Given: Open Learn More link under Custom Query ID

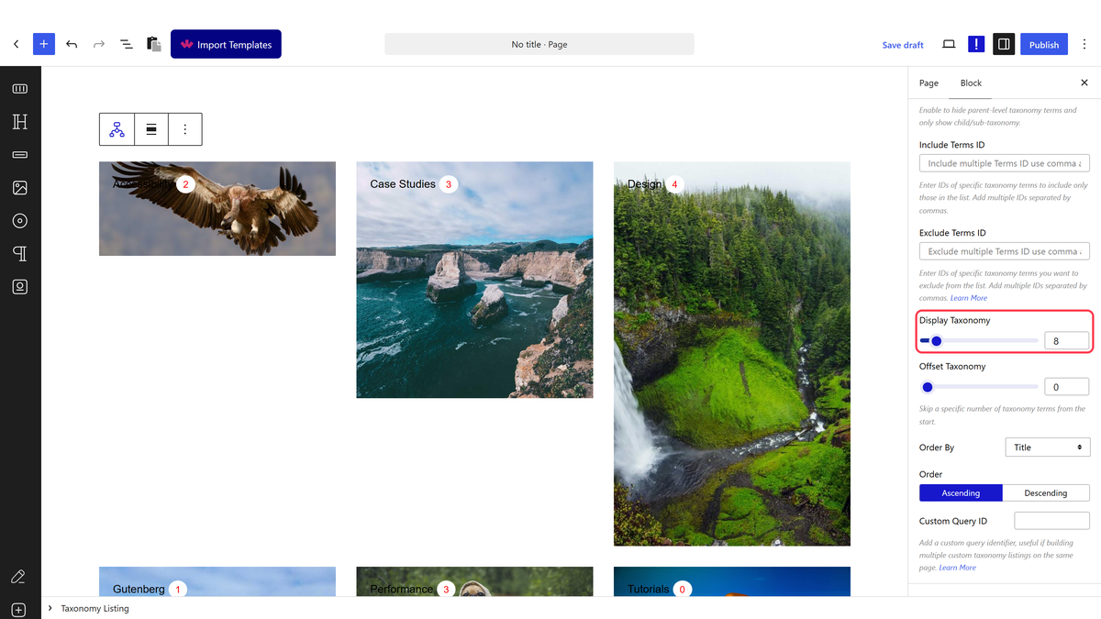Looking at the screenshot, I should click(957, 568).
